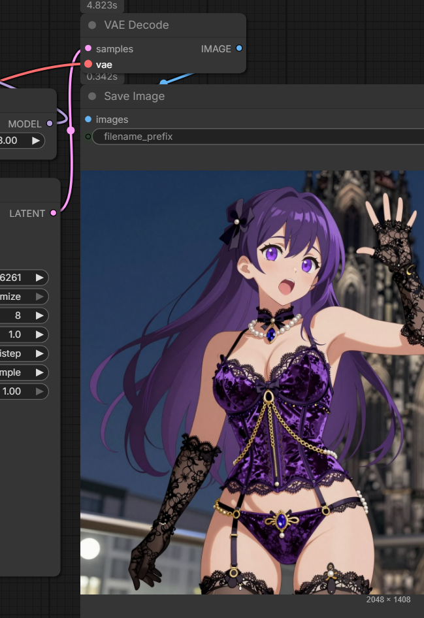Collapse the Save Image node
Screen dimensions: 424x618
pos(92,96)
